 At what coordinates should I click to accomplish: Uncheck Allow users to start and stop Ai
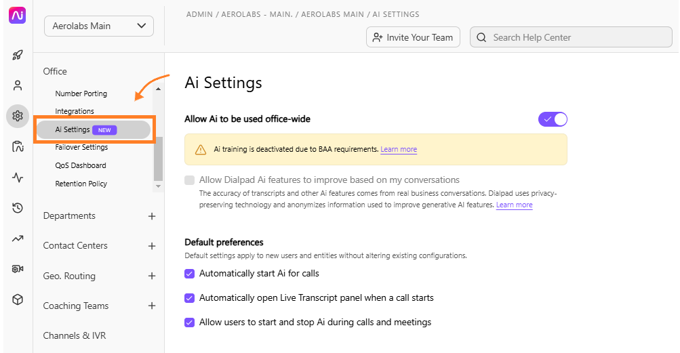pos(190,323)
